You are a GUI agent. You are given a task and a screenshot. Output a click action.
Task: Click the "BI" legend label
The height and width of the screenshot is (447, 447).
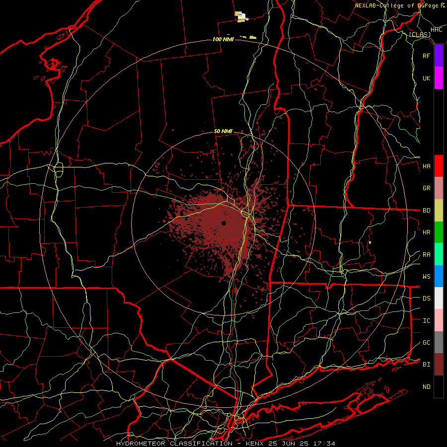click(x=426, y=365)
